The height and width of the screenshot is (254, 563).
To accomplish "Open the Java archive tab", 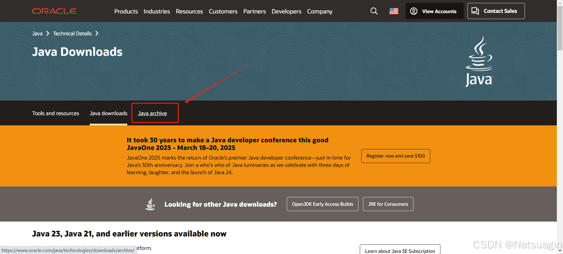I will (152, 113).
